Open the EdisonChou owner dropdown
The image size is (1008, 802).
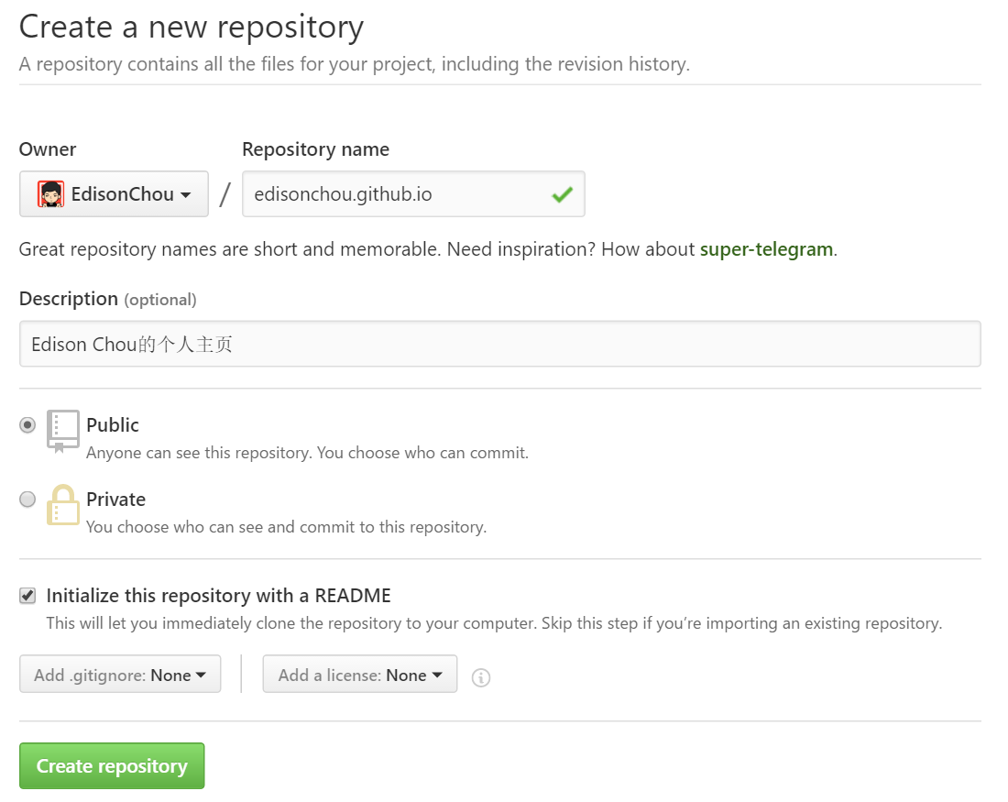tap(114, 194)
